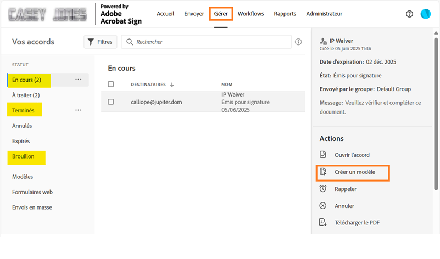Click the Annuler cancel icon
Image resolution: width=440 pixels, height=259 pixels.
323,206
